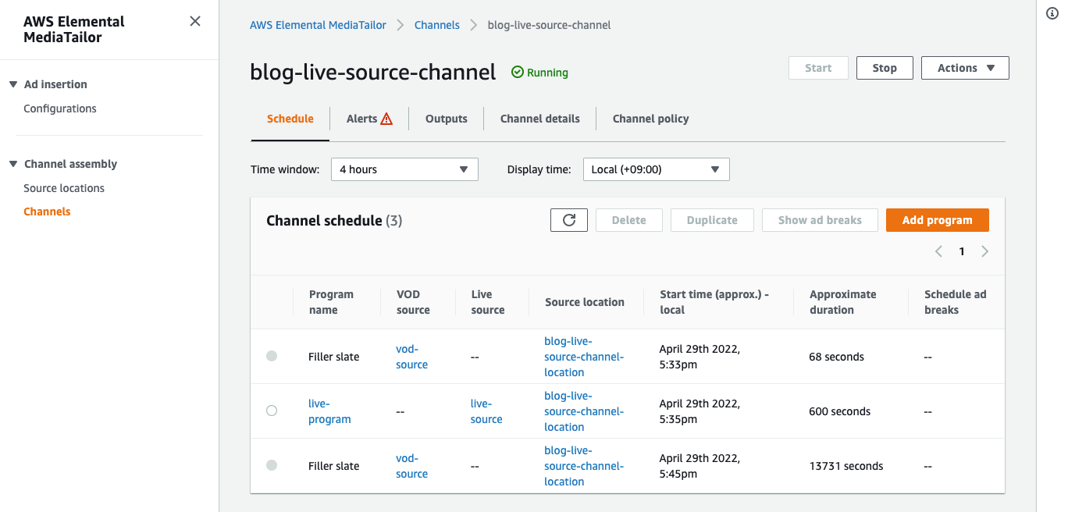
Task: Click the April 29th 2022, 5:35pm cell
Action: (x=700, y=411)
